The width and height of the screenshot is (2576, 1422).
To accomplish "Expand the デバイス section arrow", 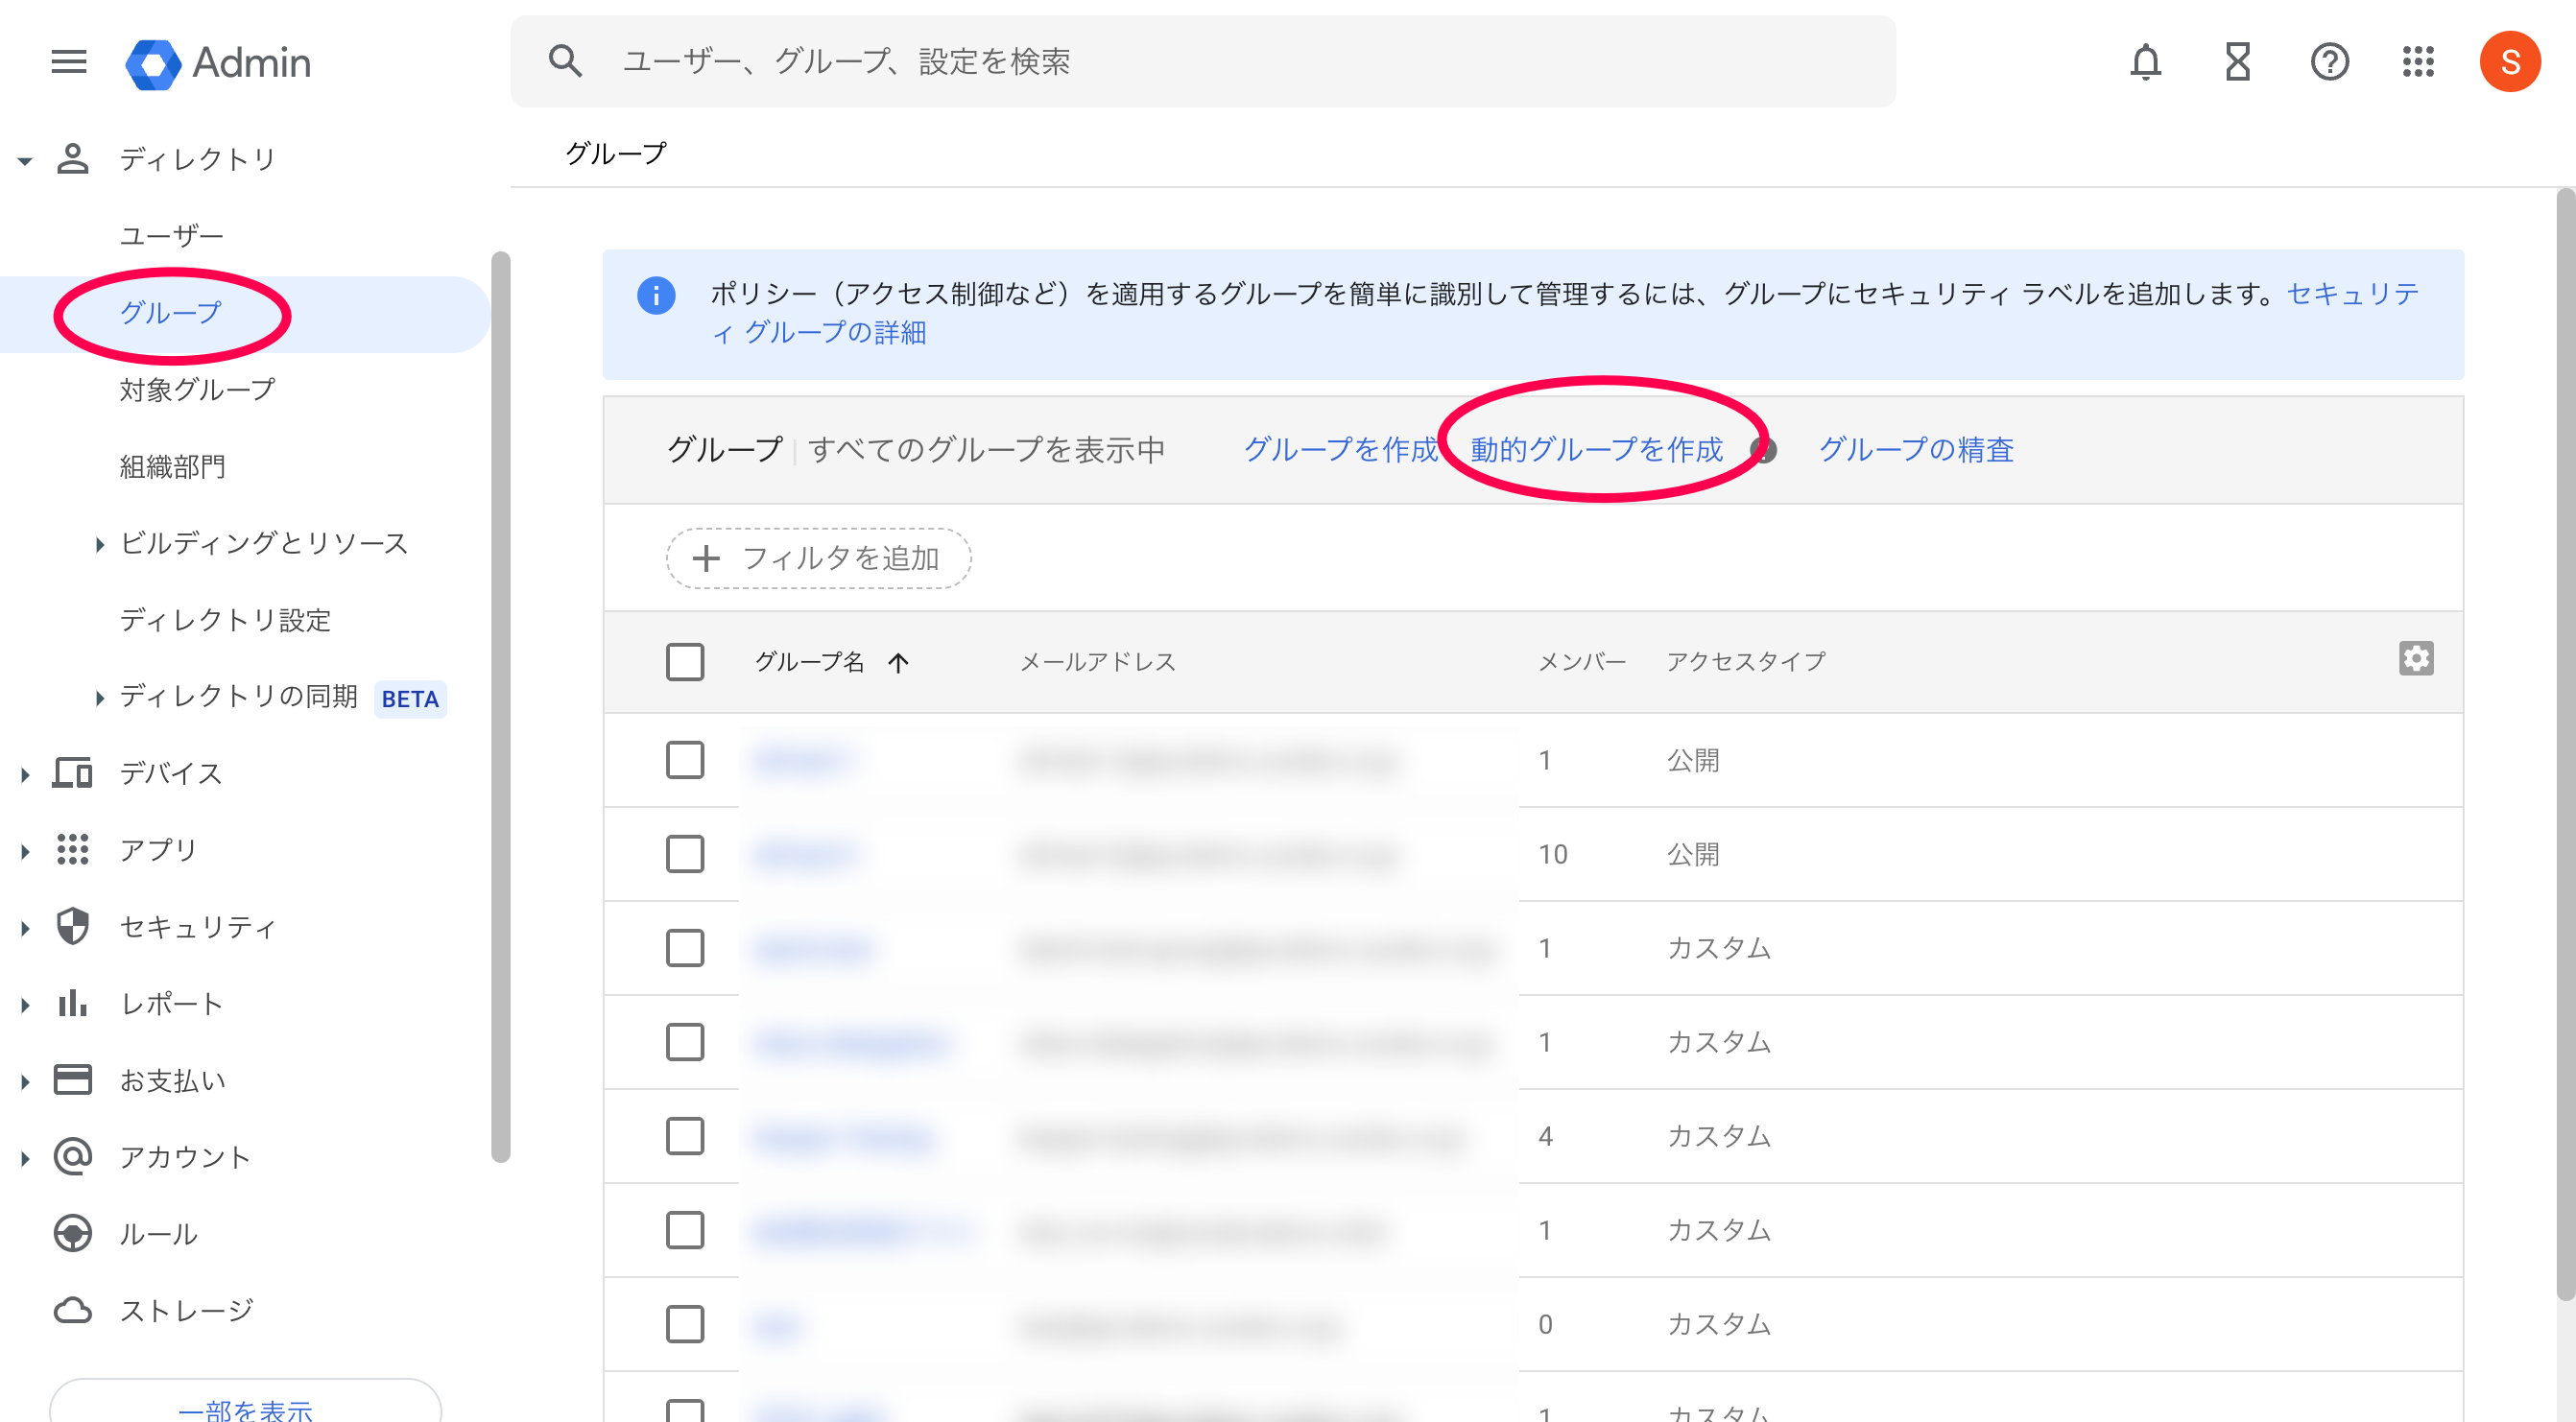I will (25, 774).
